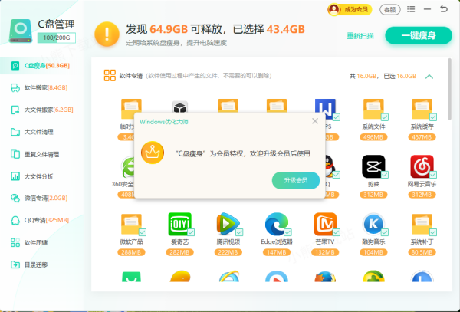
Task: Collapse the 软件专清 section
Action: (x=429, y=77)
